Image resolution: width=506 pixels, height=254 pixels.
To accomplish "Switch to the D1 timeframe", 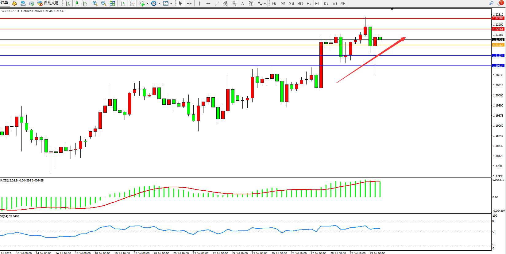I will coord(326,4).
